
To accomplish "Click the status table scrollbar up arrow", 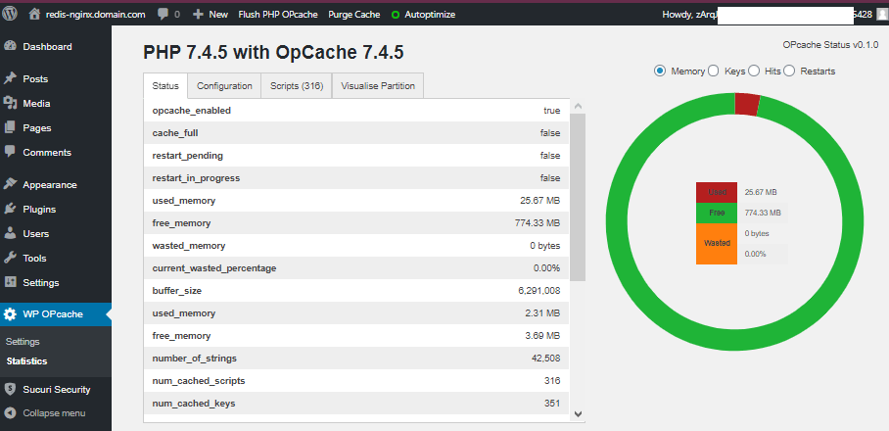I will click(x=578, y=106).
